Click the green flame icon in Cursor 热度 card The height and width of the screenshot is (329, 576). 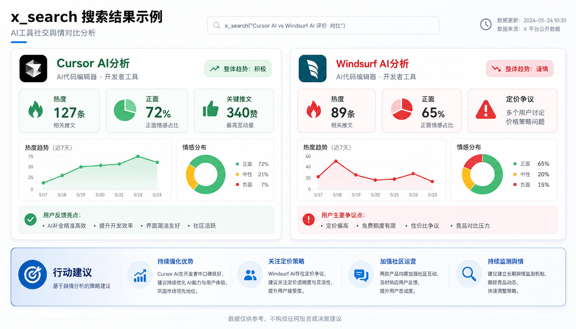(36, 110)
